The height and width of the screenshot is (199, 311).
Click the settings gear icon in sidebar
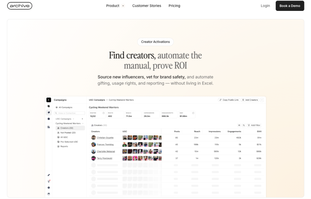(49, 188)
